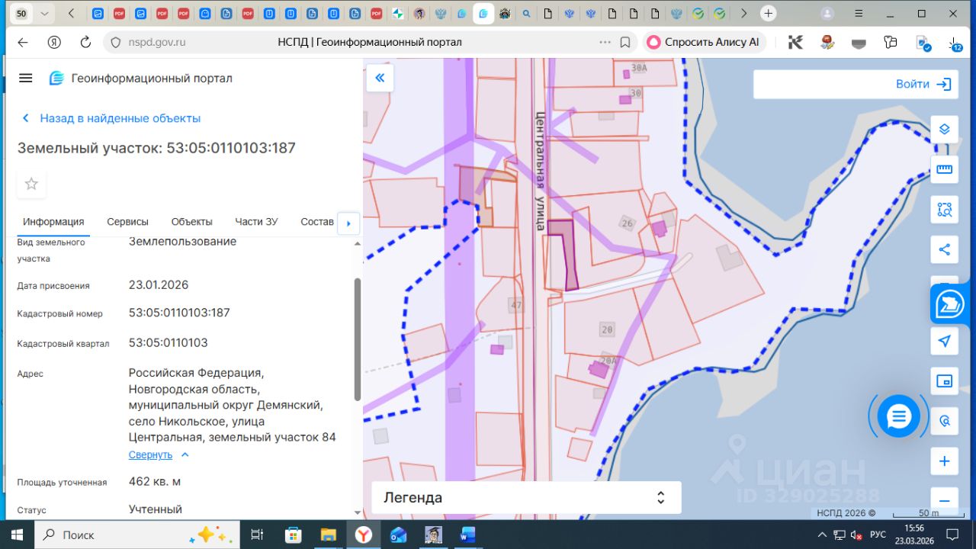Click the Войти login button
The image size is (976, 549).
coord(923,84)
